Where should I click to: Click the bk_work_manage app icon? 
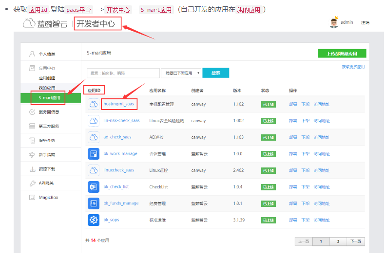click(x=94, y=154)
